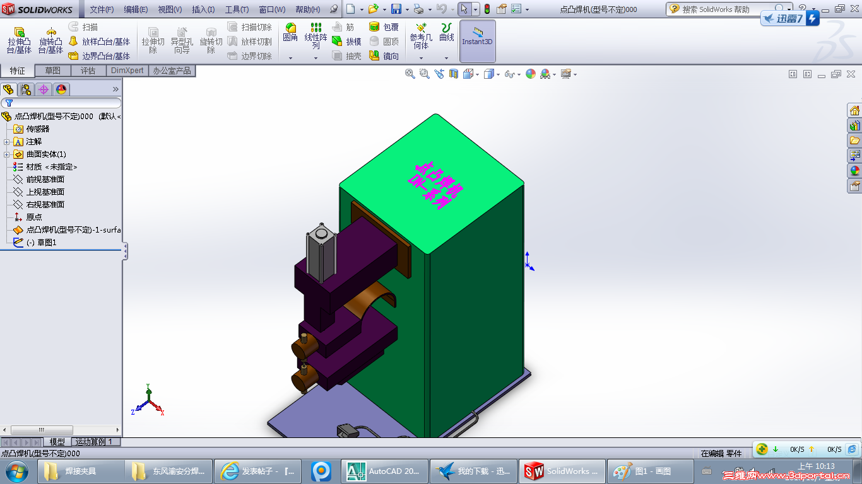Open the 窗口(W) menu
Viewport: 862px width, 484px height.
click(x=272, y=9)
